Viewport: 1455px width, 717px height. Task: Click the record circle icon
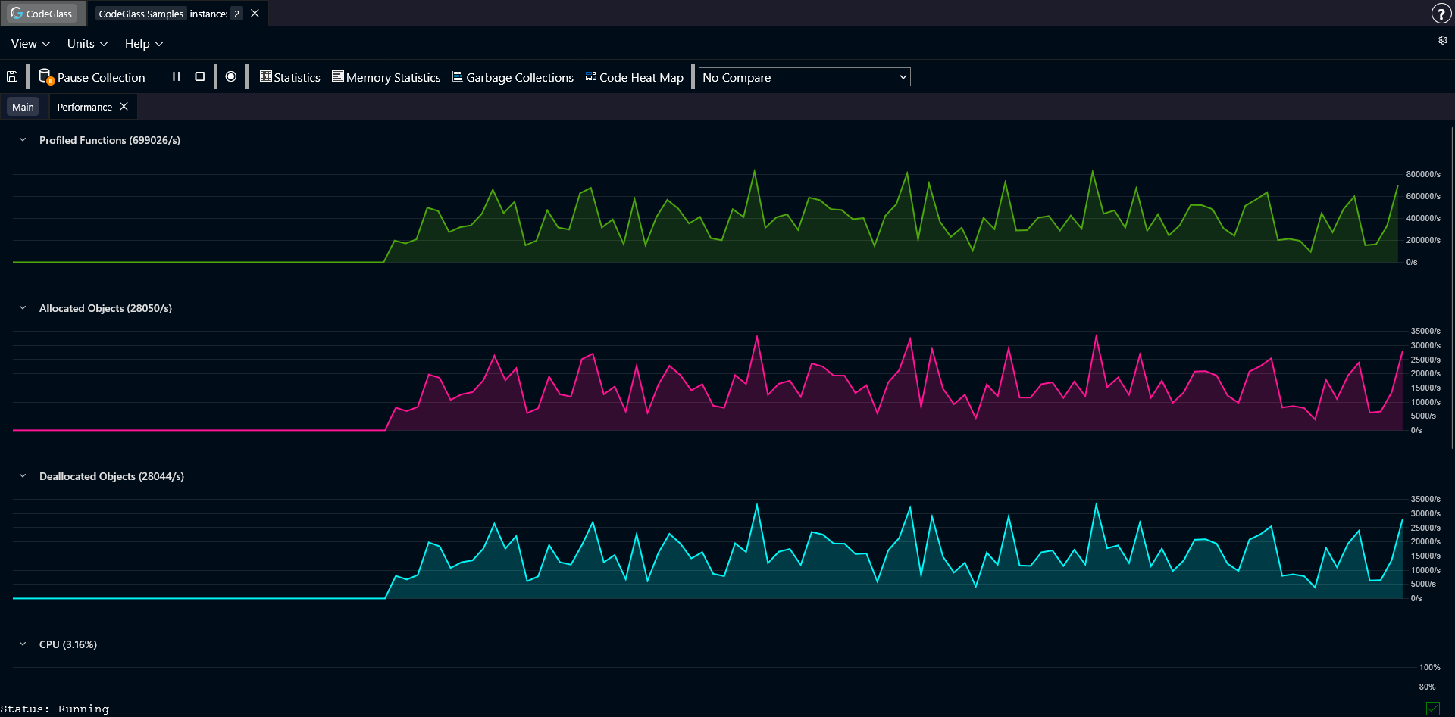coord(231,76)
